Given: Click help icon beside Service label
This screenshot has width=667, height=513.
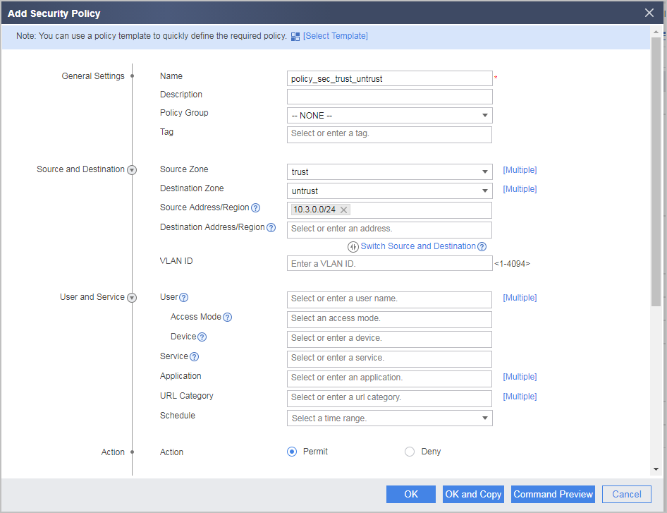Looking at the screenshot, I should pos(194,357).
